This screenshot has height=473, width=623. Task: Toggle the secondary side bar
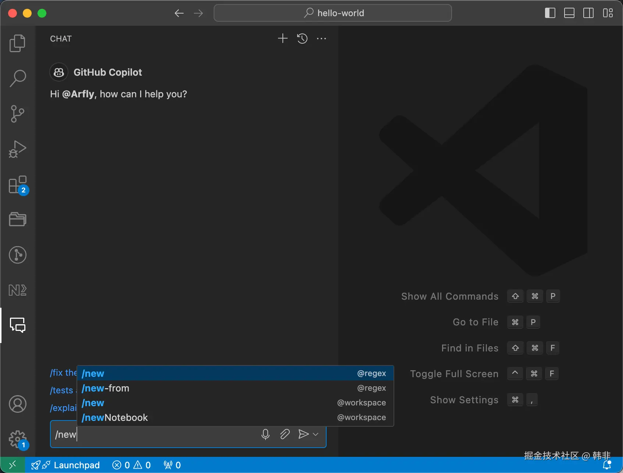pos(588,13)
